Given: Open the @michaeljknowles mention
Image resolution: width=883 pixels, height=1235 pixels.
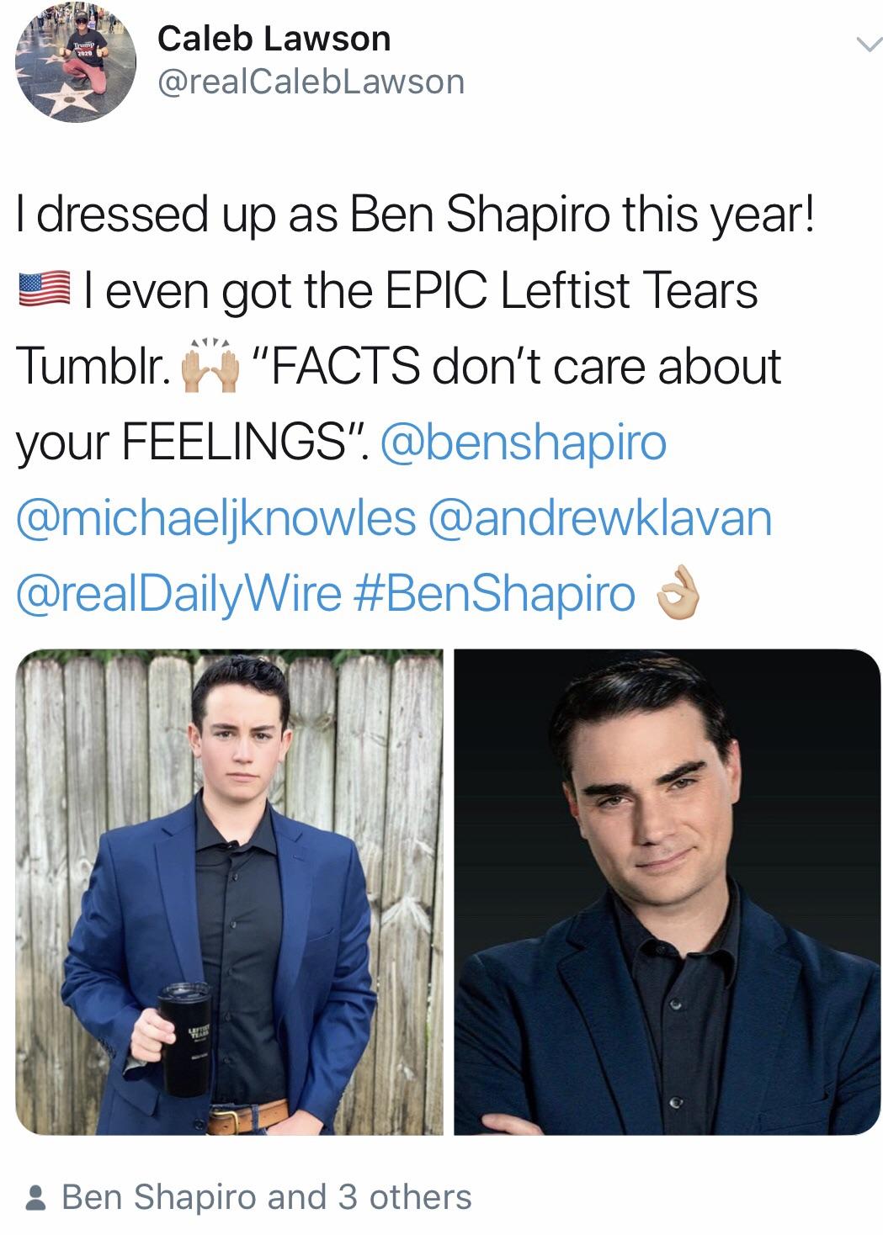Looking at the screenshot, I should click(x=215, y=518).
